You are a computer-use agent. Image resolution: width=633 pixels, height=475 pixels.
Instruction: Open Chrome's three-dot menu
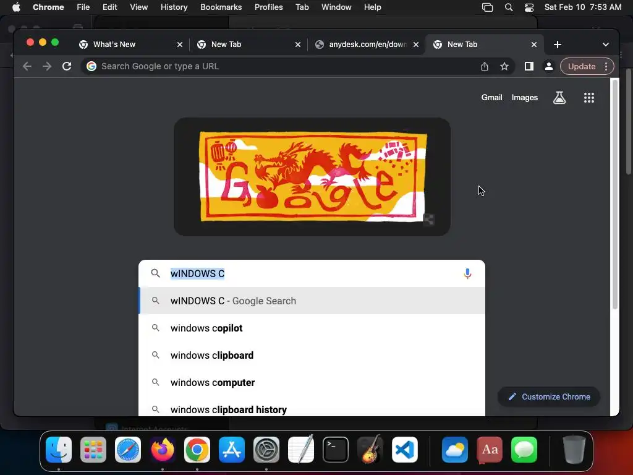(606, 66)
